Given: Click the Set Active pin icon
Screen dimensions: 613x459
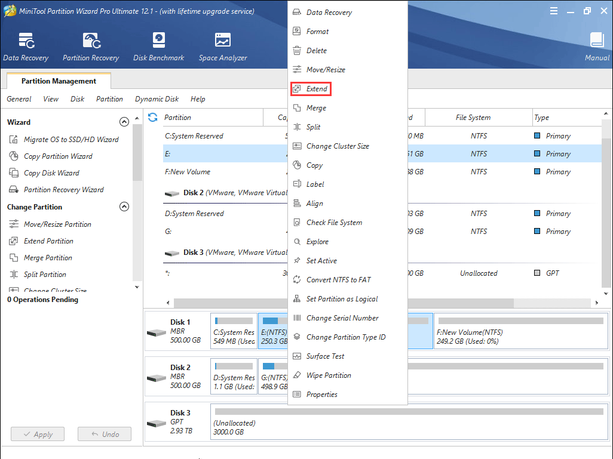Looking at the screenshot, I should pyautogui.click(x=297, y=261).
